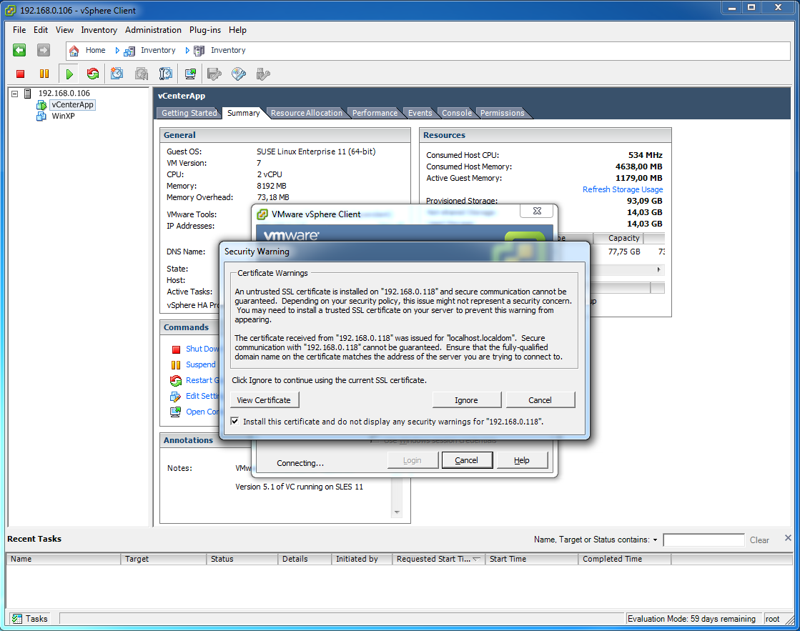Click the second Inventory breadcrumb icon
This screenshot has width=800, height=631.
pyautogui.click(x=199, y=51)
